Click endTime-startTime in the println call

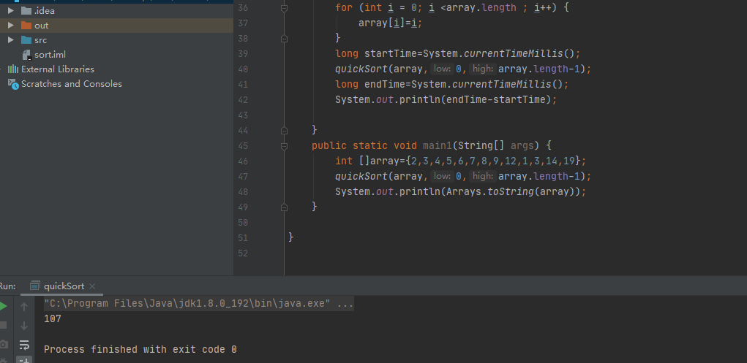pos(495,100)
